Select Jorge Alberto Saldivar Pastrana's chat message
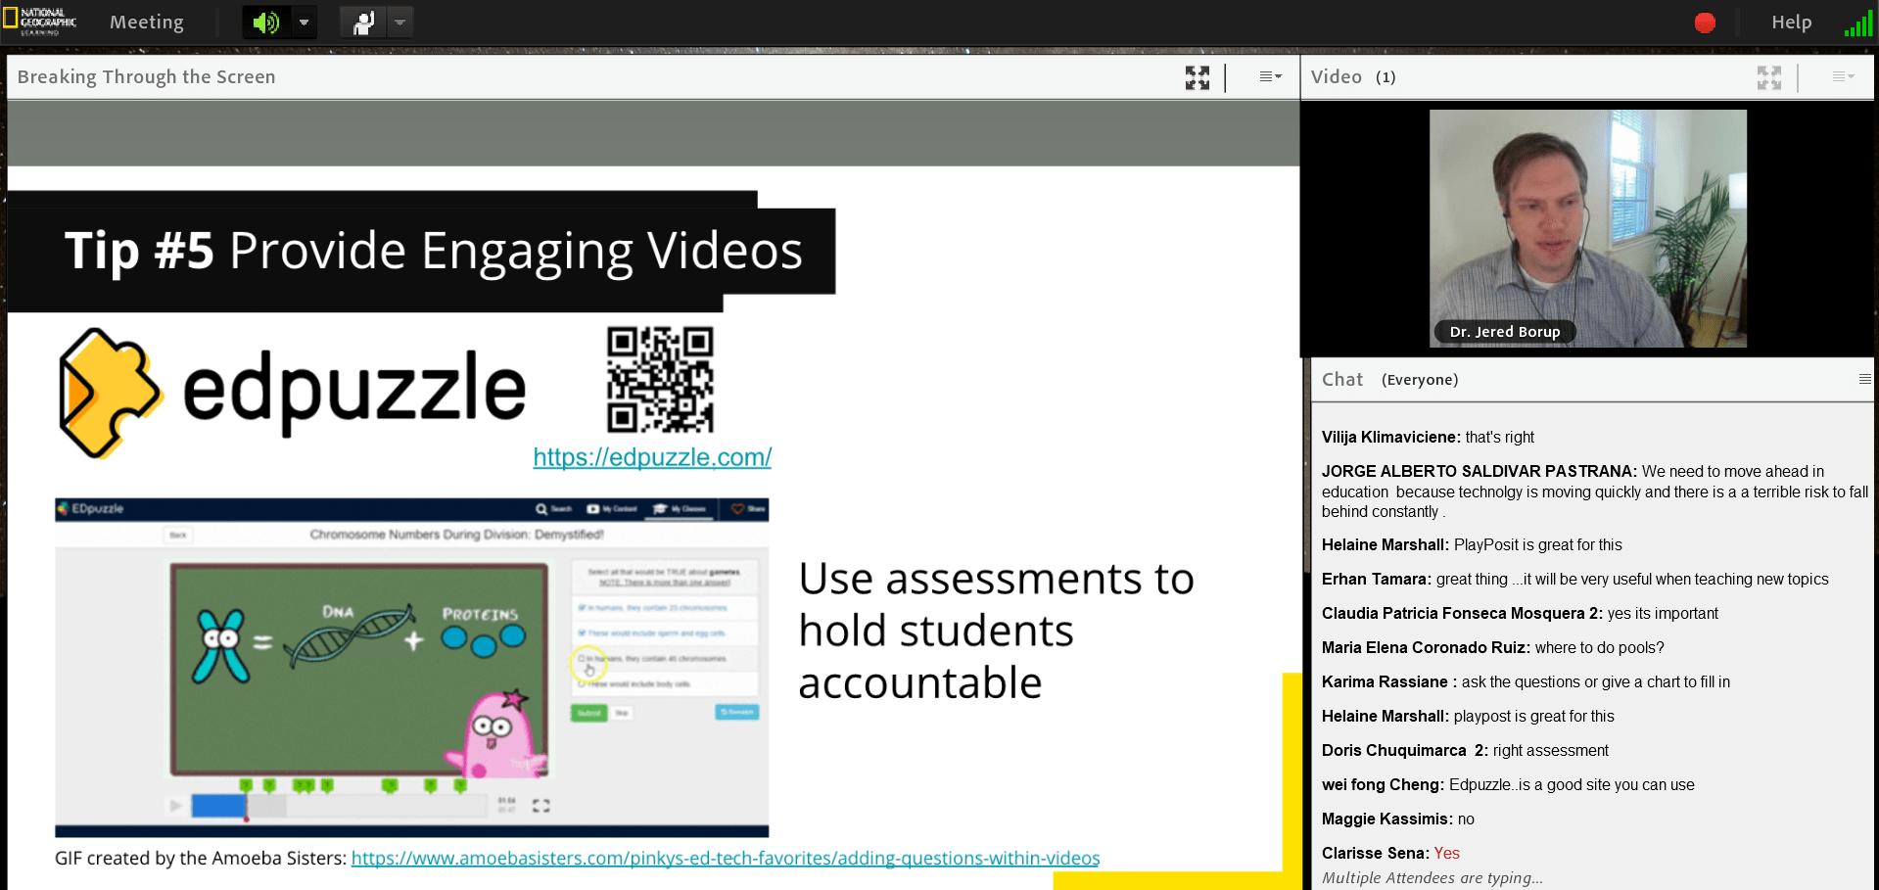This screenshot has width=1879, height=890. [x=1595, y=492]
